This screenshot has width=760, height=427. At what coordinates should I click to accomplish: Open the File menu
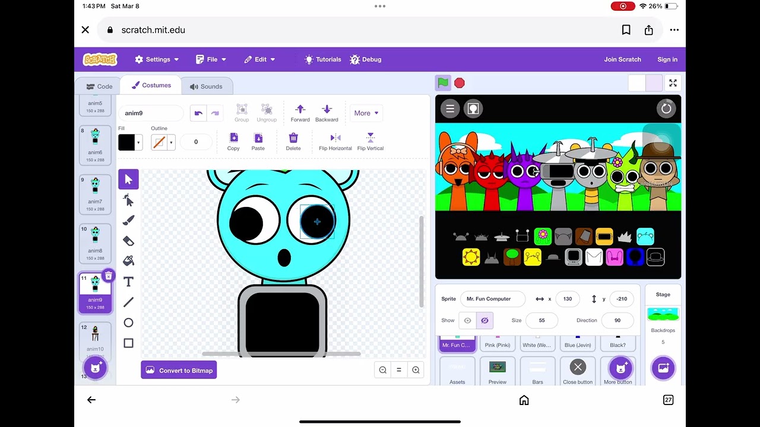point(211,59)
